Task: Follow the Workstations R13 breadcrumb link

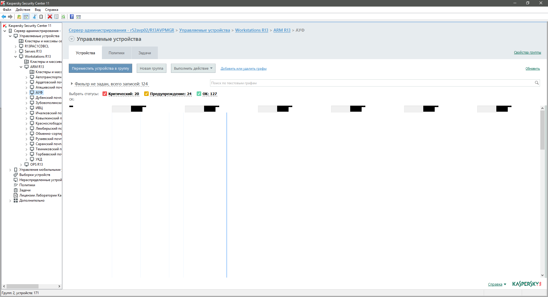Action: click(x=252, y=30)
